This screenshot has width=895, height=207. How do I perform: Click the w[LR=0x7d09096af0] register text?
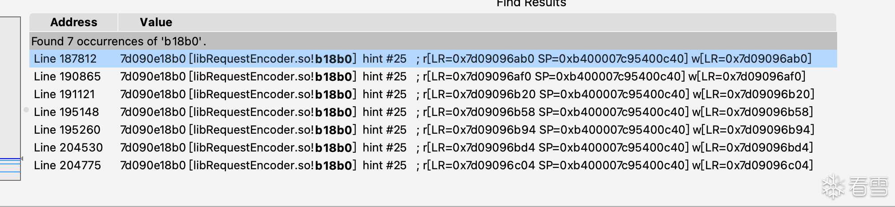coord(746,76)
